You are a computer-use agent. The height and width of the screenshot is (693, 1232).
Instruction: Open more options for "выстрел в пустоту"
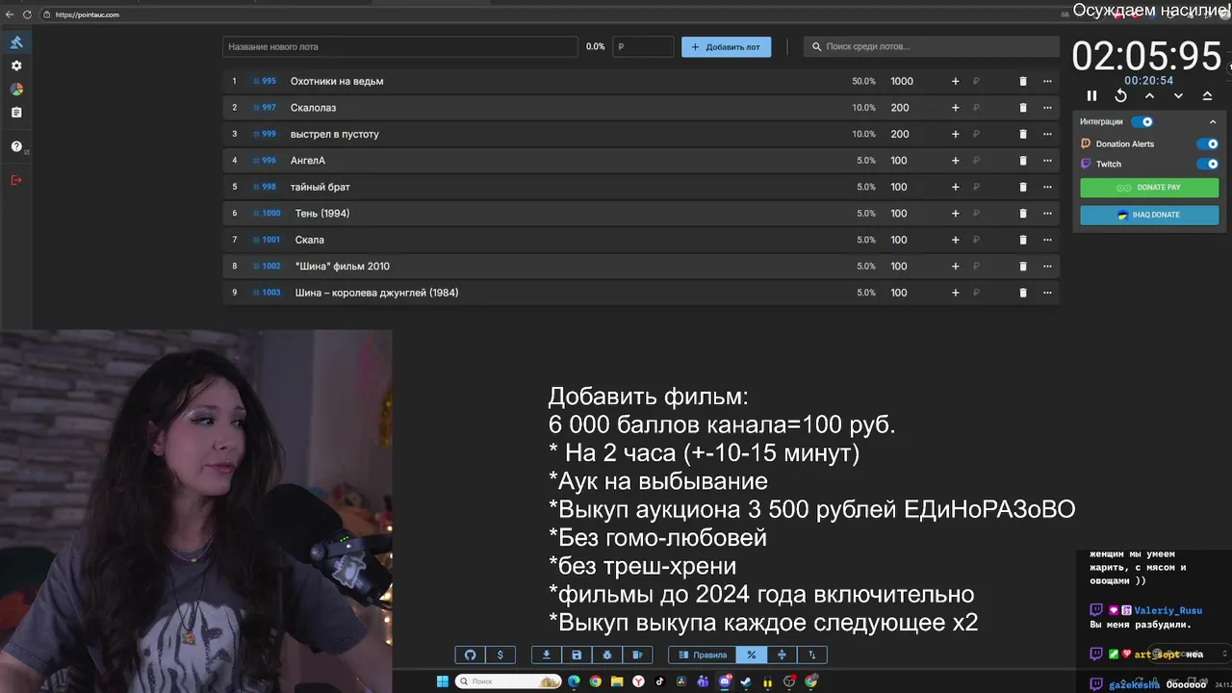tap(1046, 135)
